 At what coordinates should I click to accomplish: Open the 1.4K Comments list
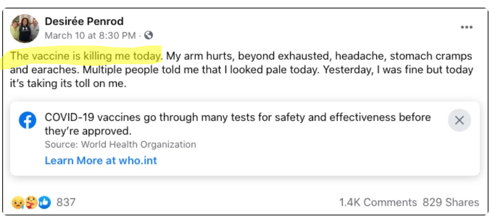point(378,202)
